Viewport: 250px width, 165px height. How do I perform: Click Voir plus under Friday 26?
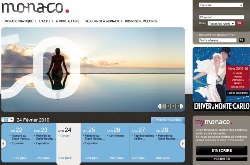[117, 158]
